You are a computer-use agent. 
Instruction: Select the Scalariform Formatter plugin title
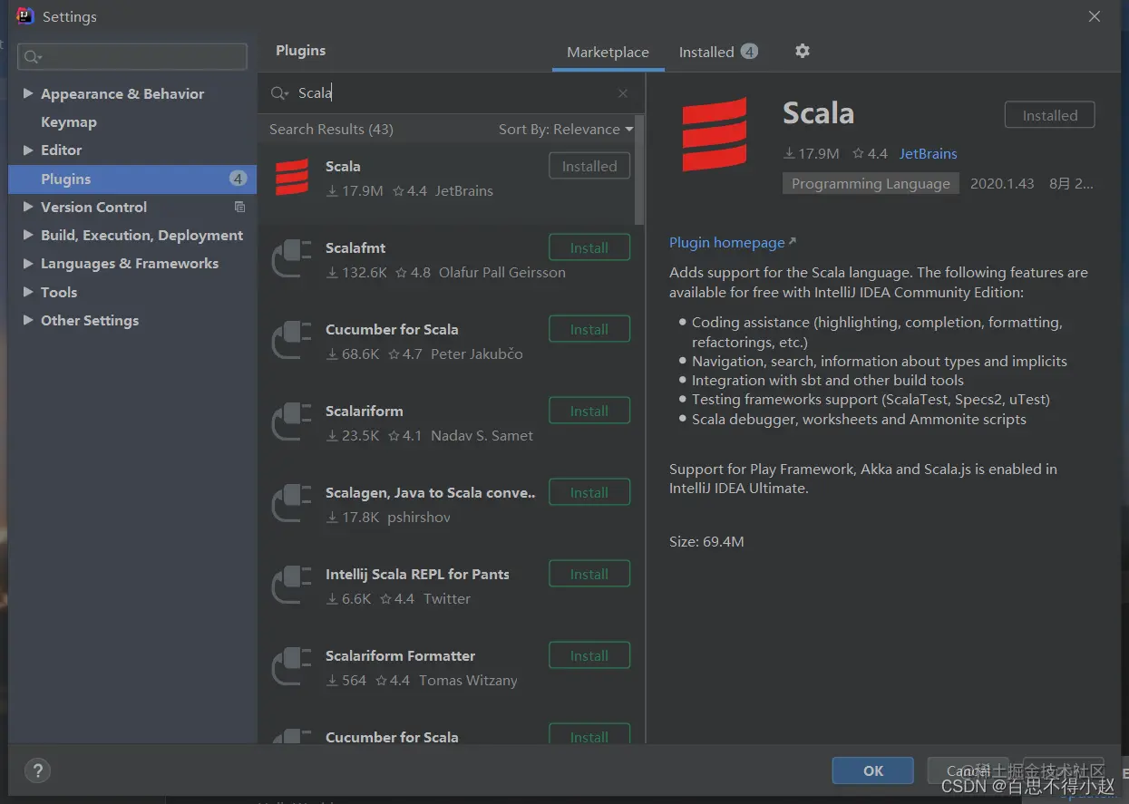pyautogui.click(x=400, y=655)
